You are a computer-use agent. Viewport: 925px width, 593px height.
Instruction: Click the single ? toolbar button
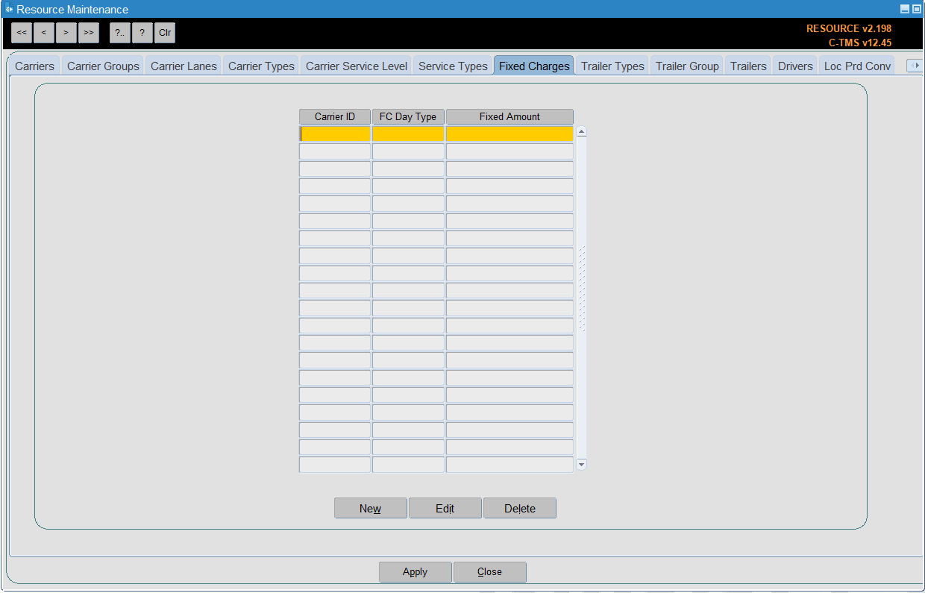tap(142, 33)
